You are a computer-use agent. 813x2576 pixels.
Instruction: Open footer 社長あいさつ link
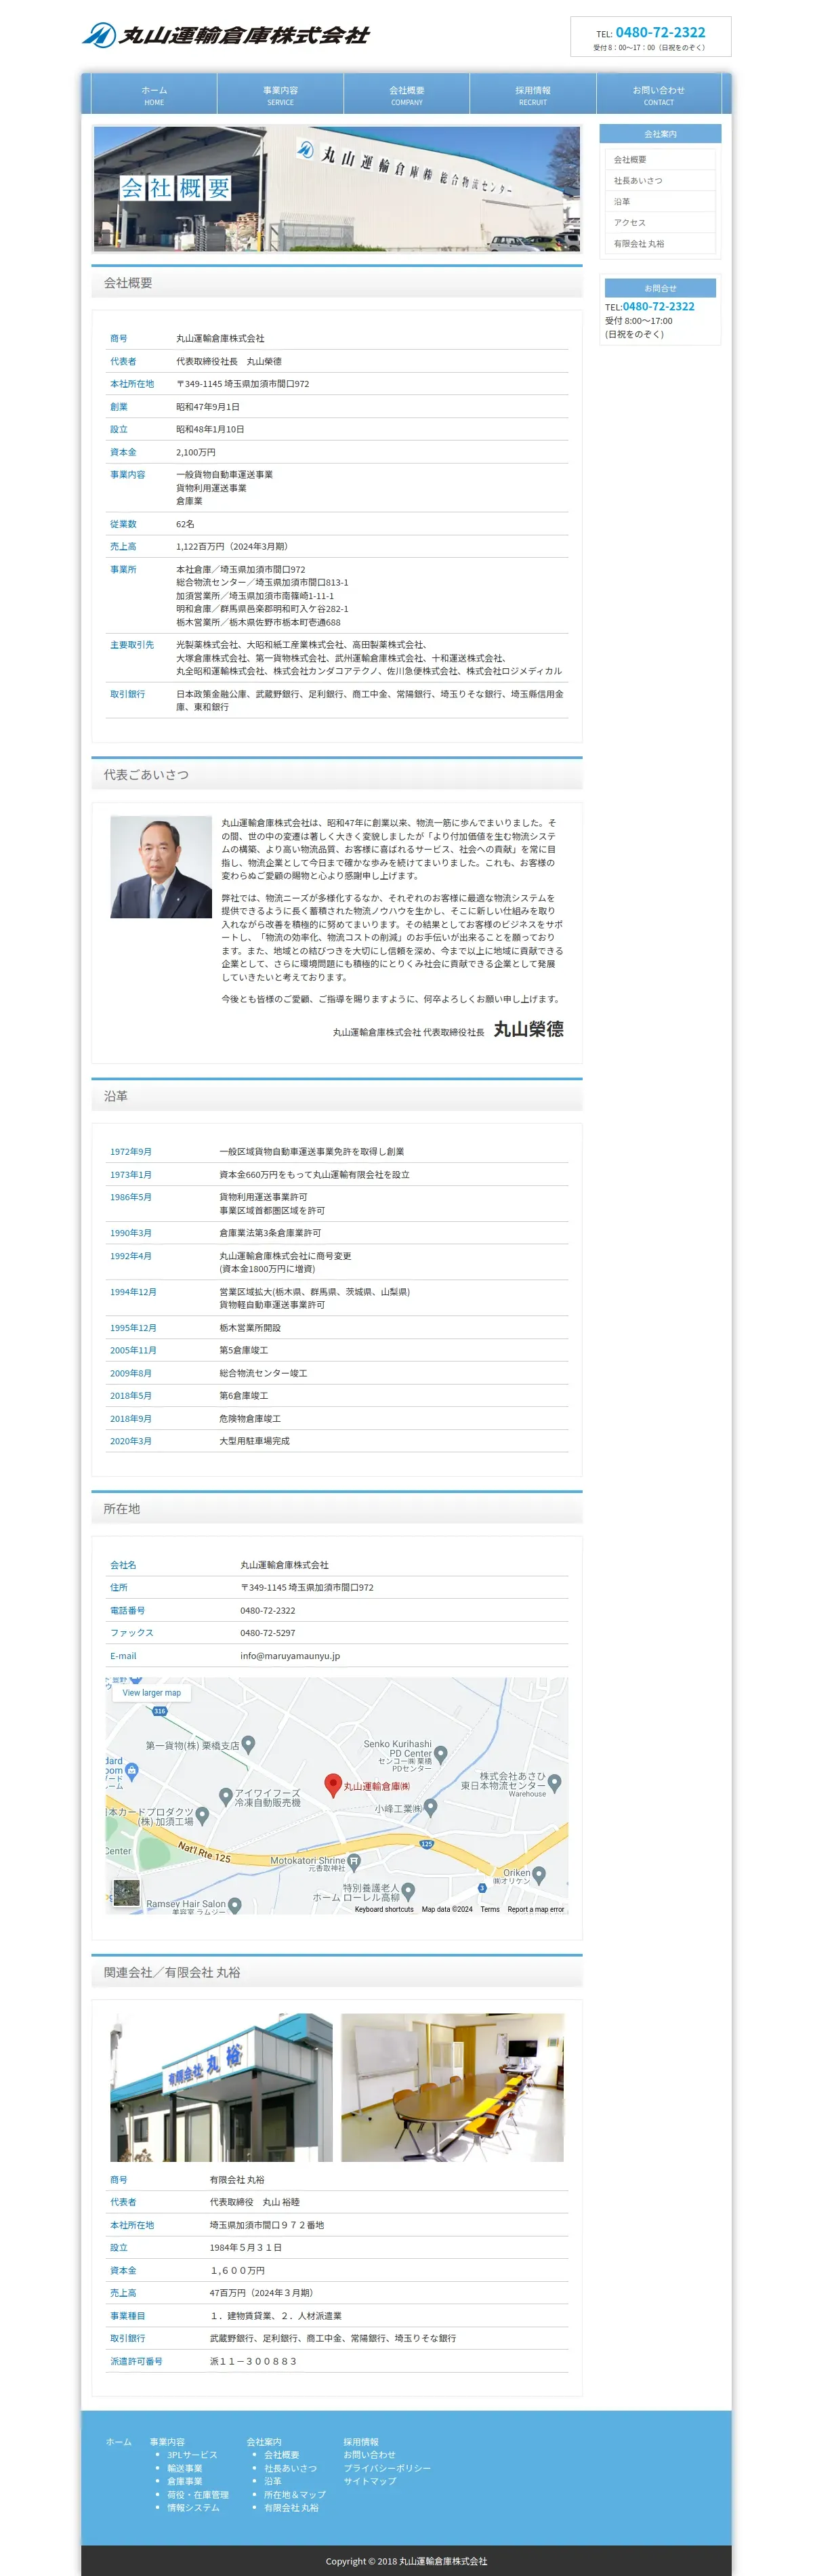coord(290,2468)
